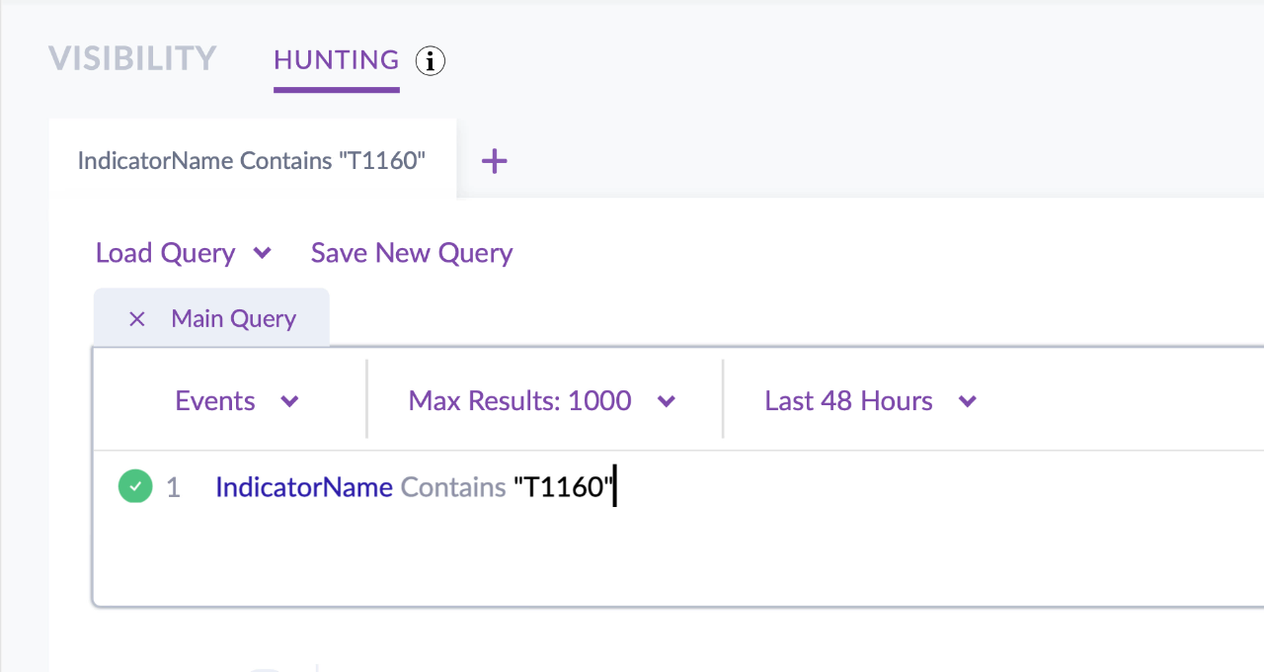The image size is (1264, 672).
Task: Click the Contains operator in the query
Action: tap(452, 487)
